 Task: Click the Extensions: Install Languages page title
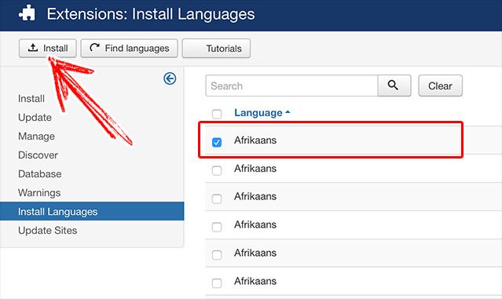(x=151, y=14)
